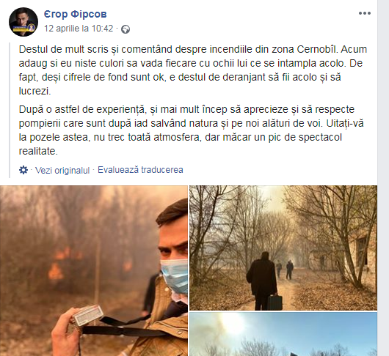Click the Єгор Фірсов profile picture
The width and height of the screenshot is (389, 356).
point(23,22)
